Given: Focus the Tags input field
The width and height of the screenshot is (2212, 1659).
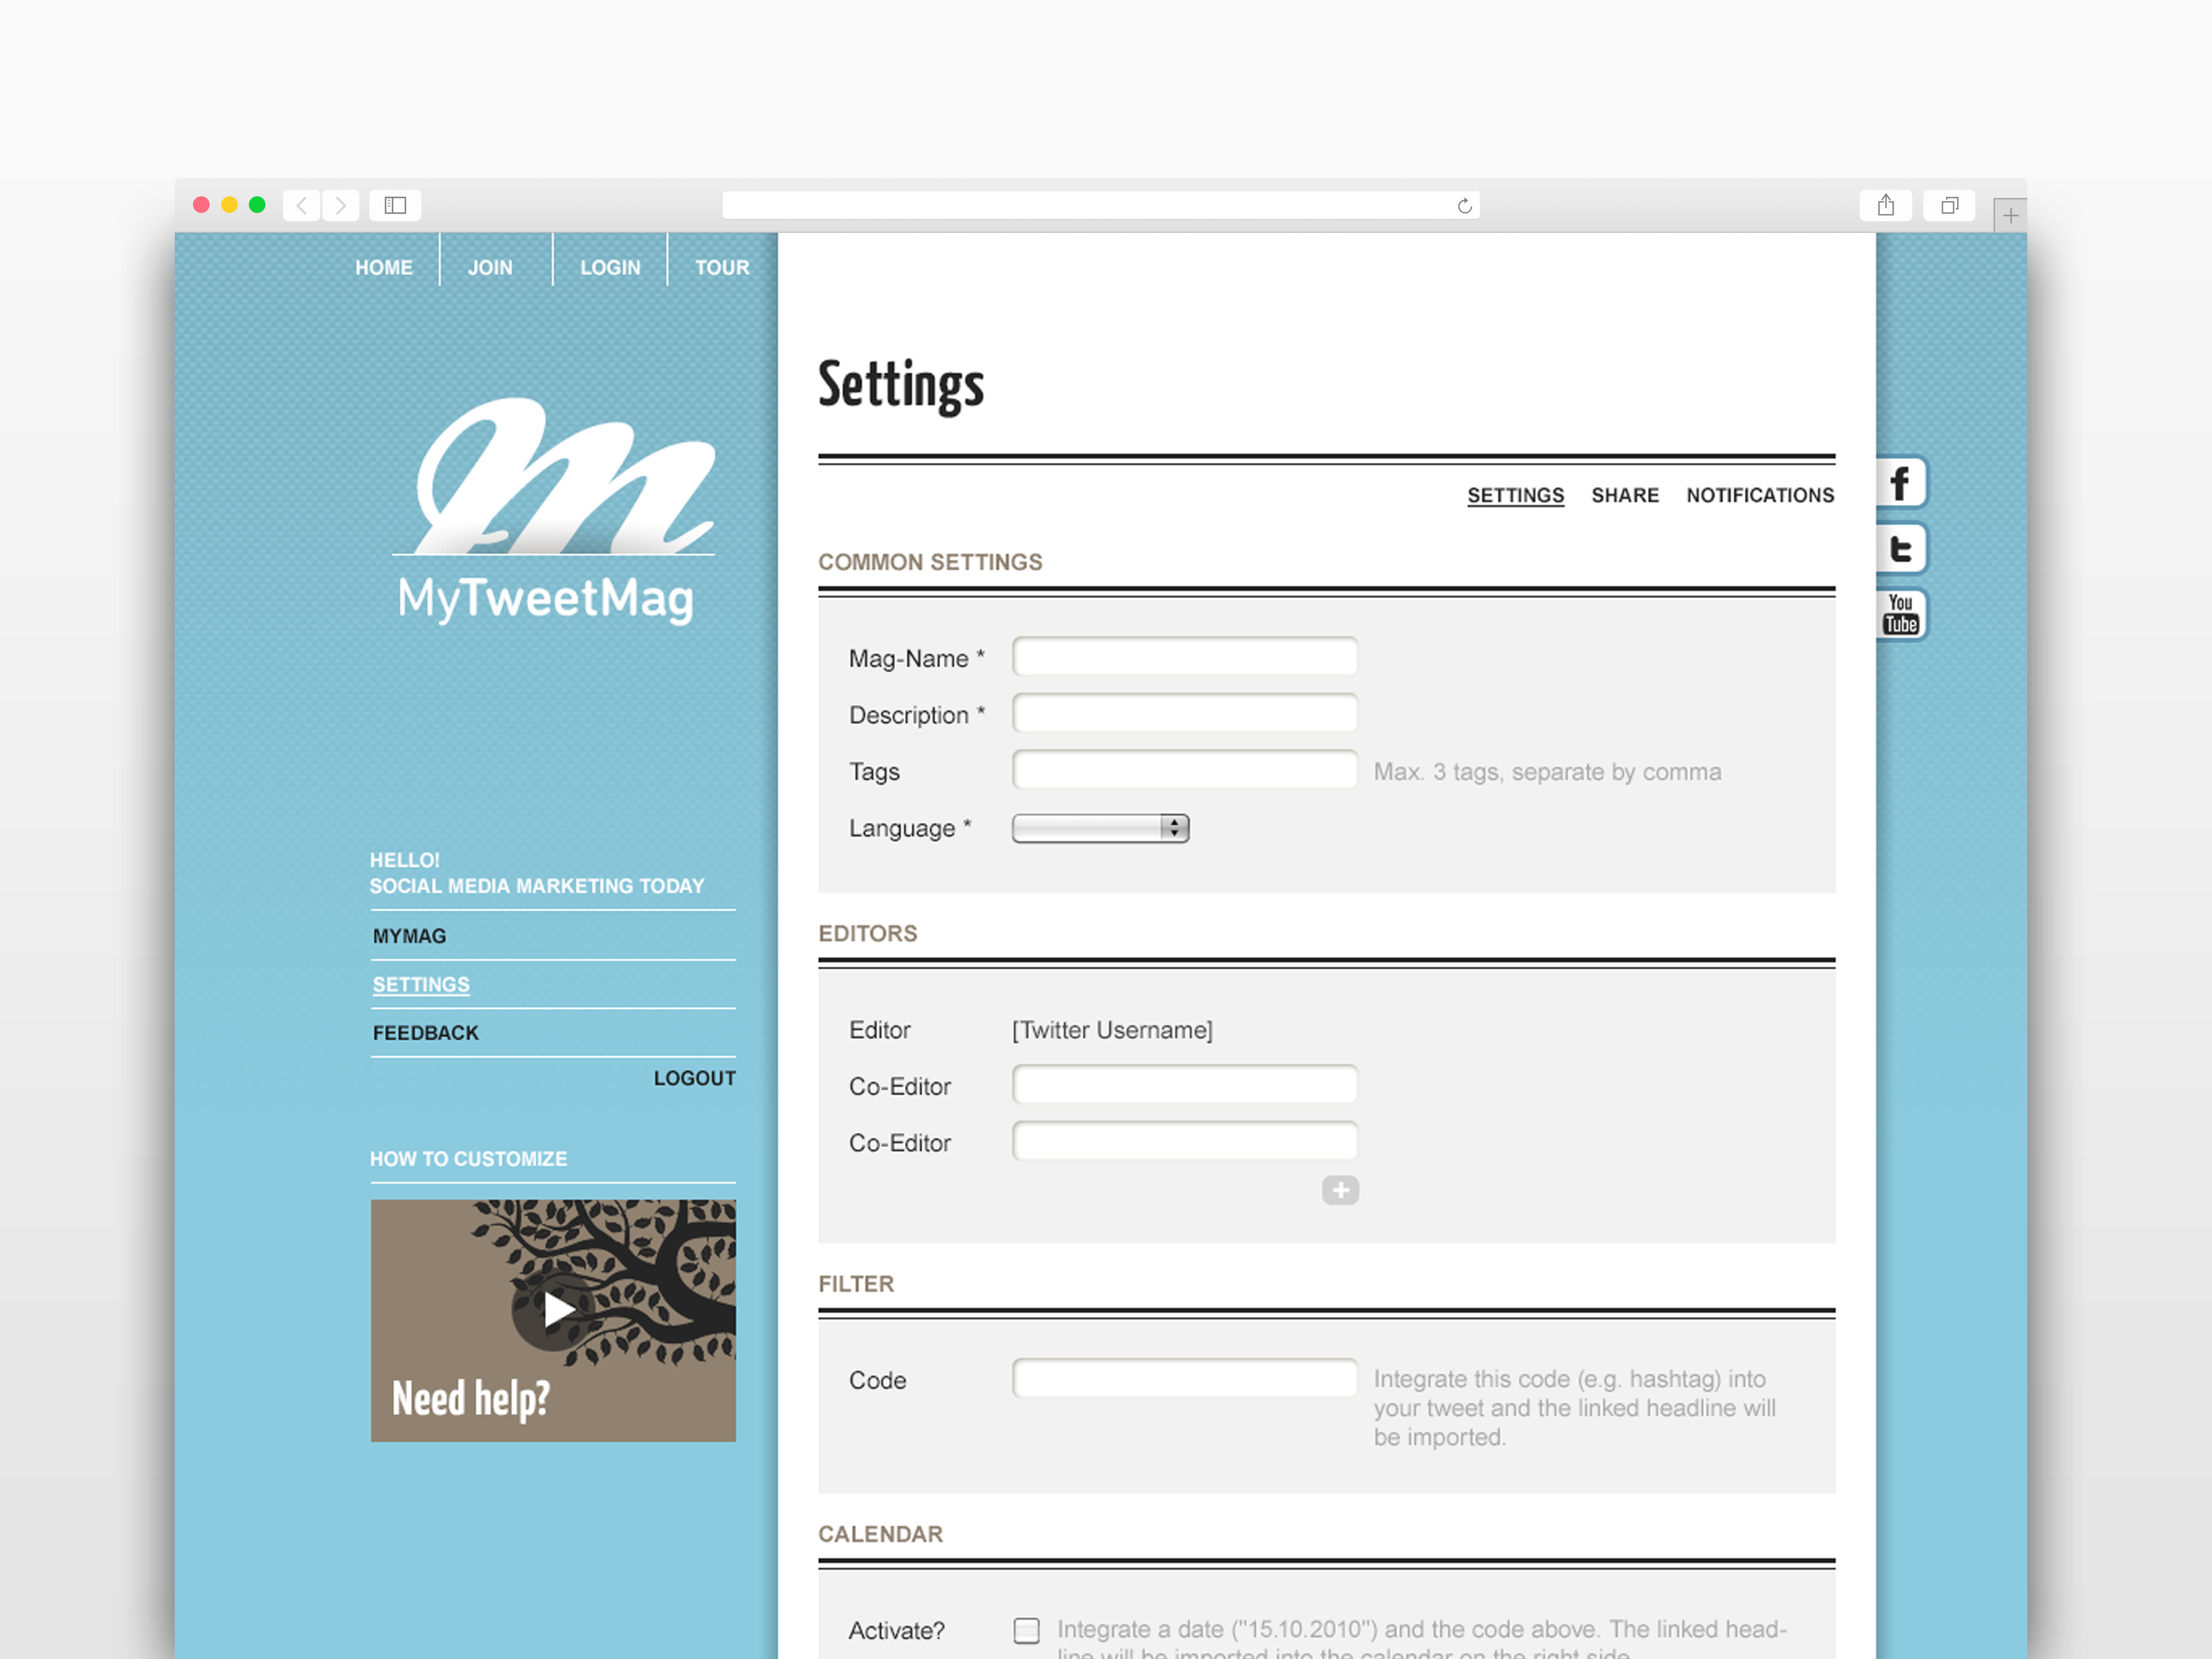Looking at the screenshot, I should (x=1185, y=770).
